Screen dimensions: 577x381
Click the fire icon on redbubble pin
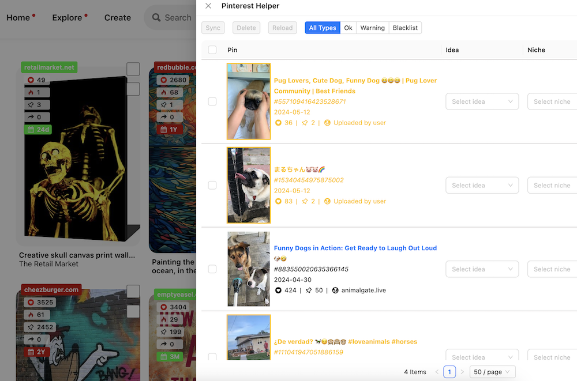163,92
